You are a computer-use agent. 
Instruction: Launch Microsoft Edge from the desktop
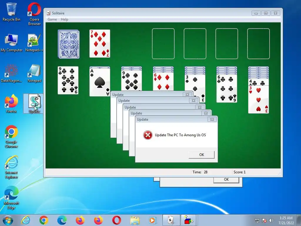coord(11,197)
